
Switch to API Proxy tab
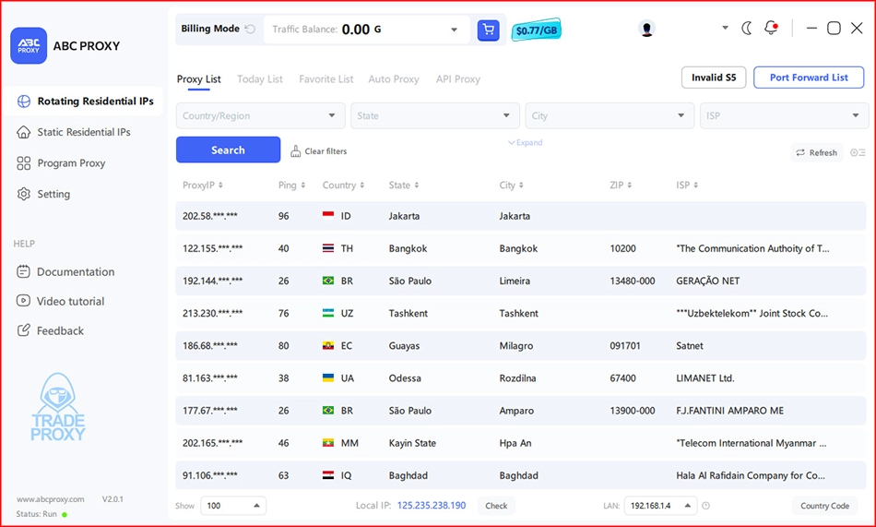(x=458, y=79)
